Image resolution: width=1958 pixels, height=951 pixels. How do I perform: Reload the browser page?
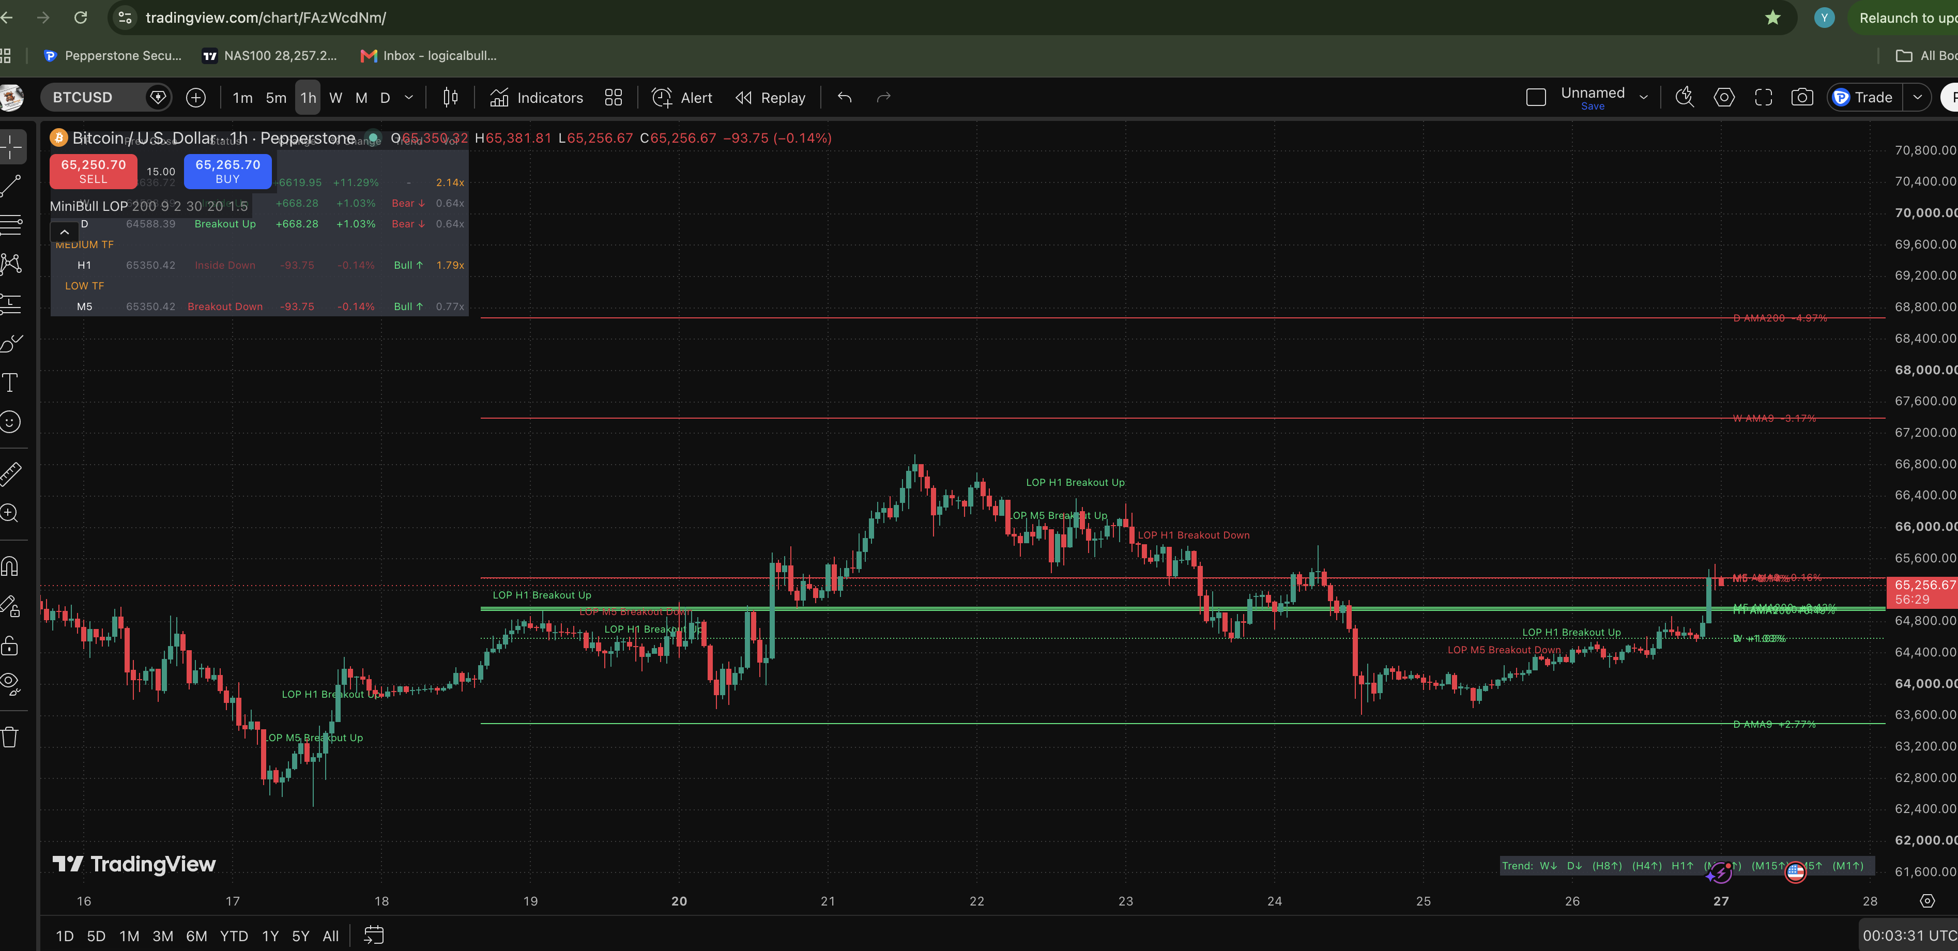click(x=81, y=18)
